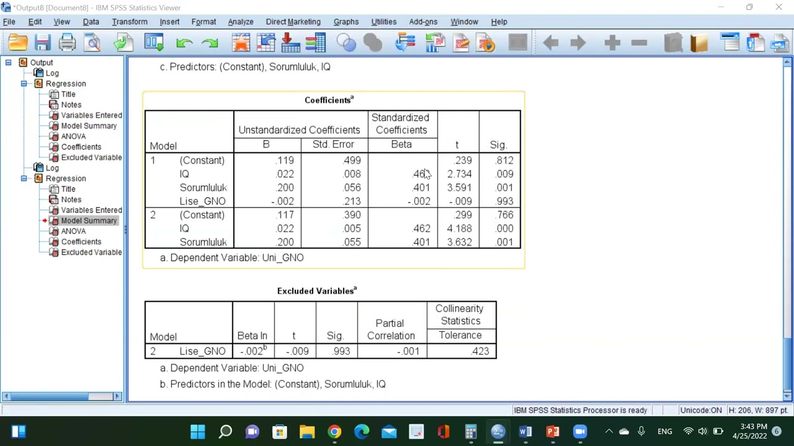Click the outline pane horizontal scrollbar

[x=62, y=396]
